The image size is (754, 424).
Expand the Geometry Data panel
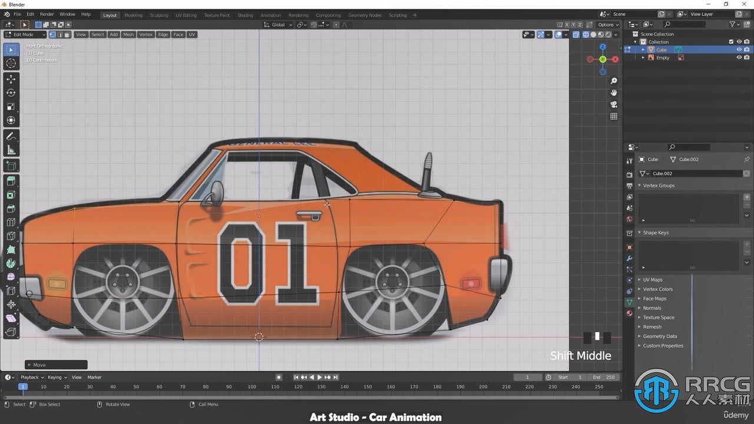640,336
